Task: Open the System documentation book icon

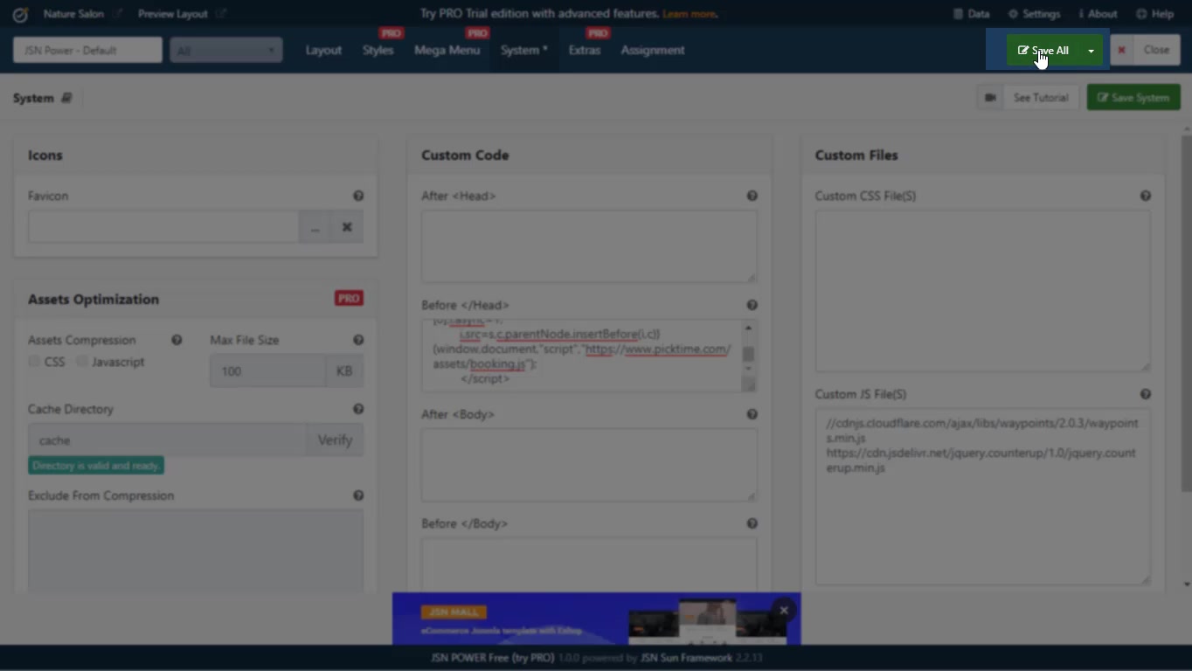Action: [x=66, y=98]
